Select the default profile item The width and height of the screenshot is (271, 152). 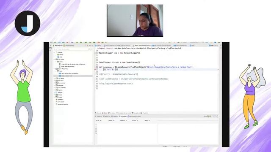pos(60,54)
